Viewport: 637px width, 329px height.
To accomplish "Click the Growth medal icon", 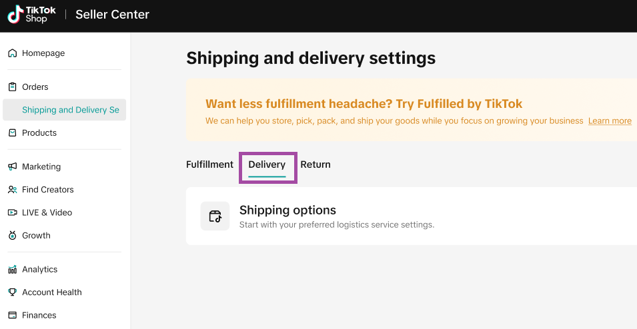I will pos(12,236).
